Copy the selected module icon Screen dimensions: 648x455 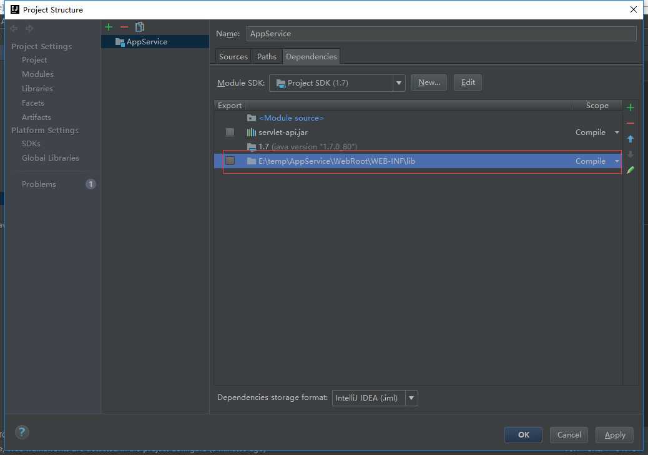pos(140,27)
